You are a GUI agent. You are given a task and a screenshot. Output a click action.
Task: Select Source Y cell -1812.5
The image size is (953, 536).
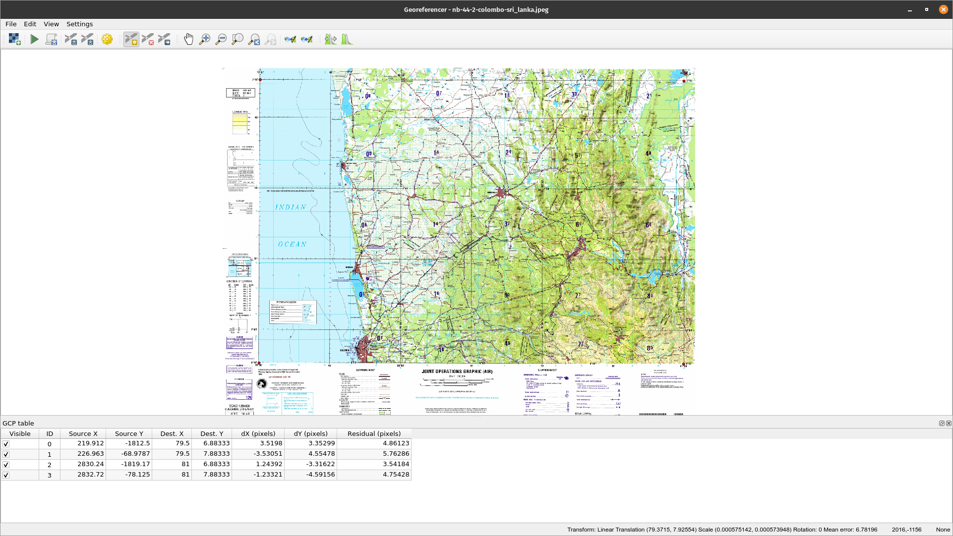click(129, 444)
